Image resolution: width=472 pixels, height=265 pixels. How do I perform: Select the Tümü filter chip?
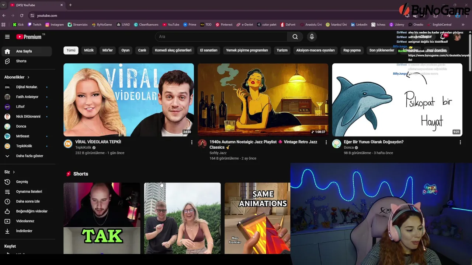coord(71,50)
